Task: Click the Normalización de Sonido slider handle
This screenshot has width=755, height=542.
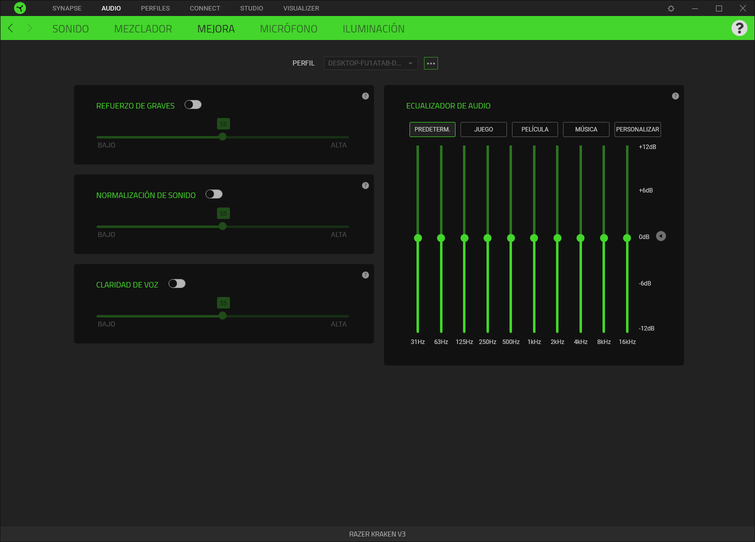Action: 222,226
